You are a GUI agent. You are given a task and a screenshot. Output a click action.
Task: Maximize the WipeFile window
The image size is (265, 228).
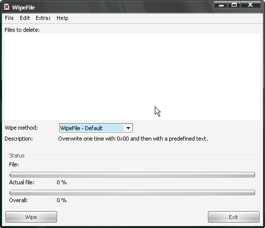[x=234, y=5]
